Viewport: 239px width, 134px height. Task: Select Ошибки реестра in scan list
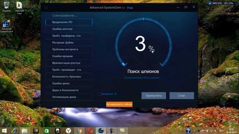(x=69, y=29)
